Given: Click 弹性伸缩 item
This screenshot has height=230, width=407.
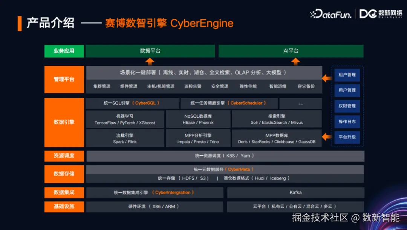Looking at the screenshot, I should pos(248,86).
